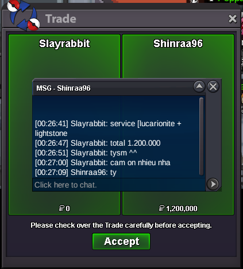
Task: Click the chat message scrollbar
Action: tap(201, 136)
